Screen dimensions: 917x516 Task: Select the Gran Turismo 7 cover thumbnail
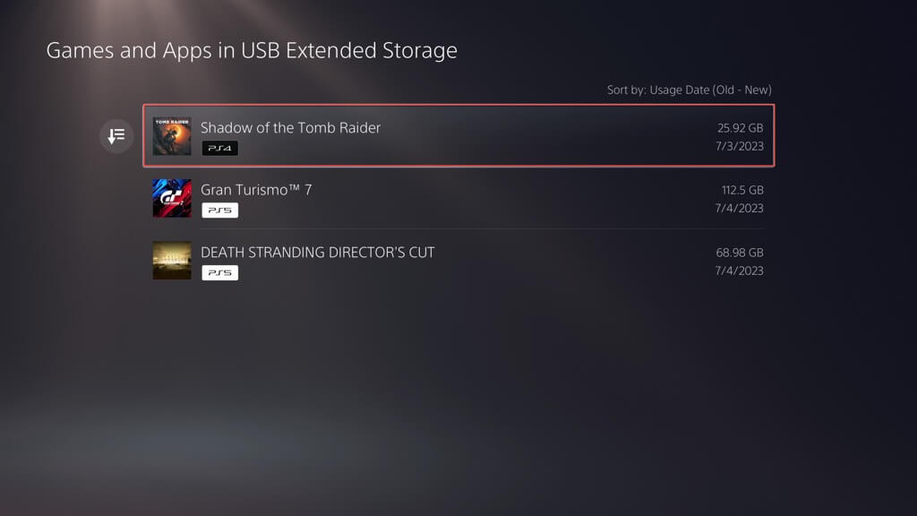(x=172, y=198)
